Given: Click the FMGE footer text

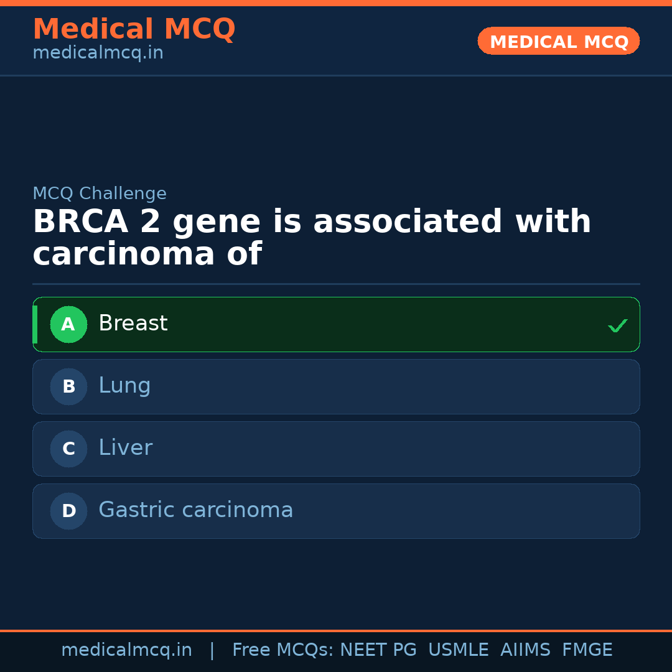Looking at the screenshot, I should (587, 650).
